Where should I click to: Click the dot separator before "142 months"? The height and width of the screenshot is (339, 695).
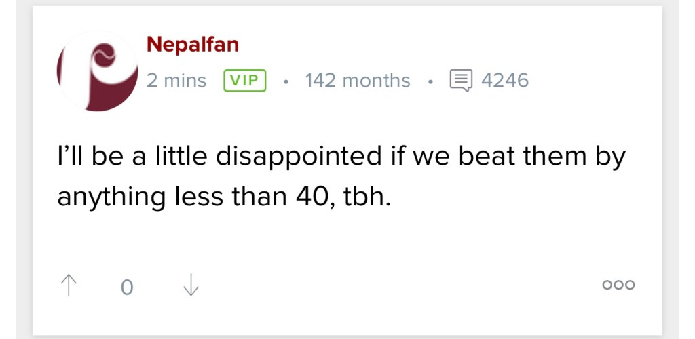tap(286, 81)
